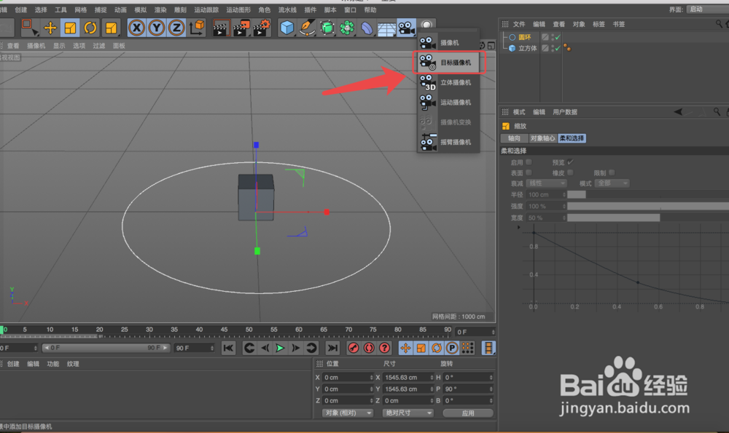
Task: Click the 宽度 50% slider bar
Action: point(612,218)
